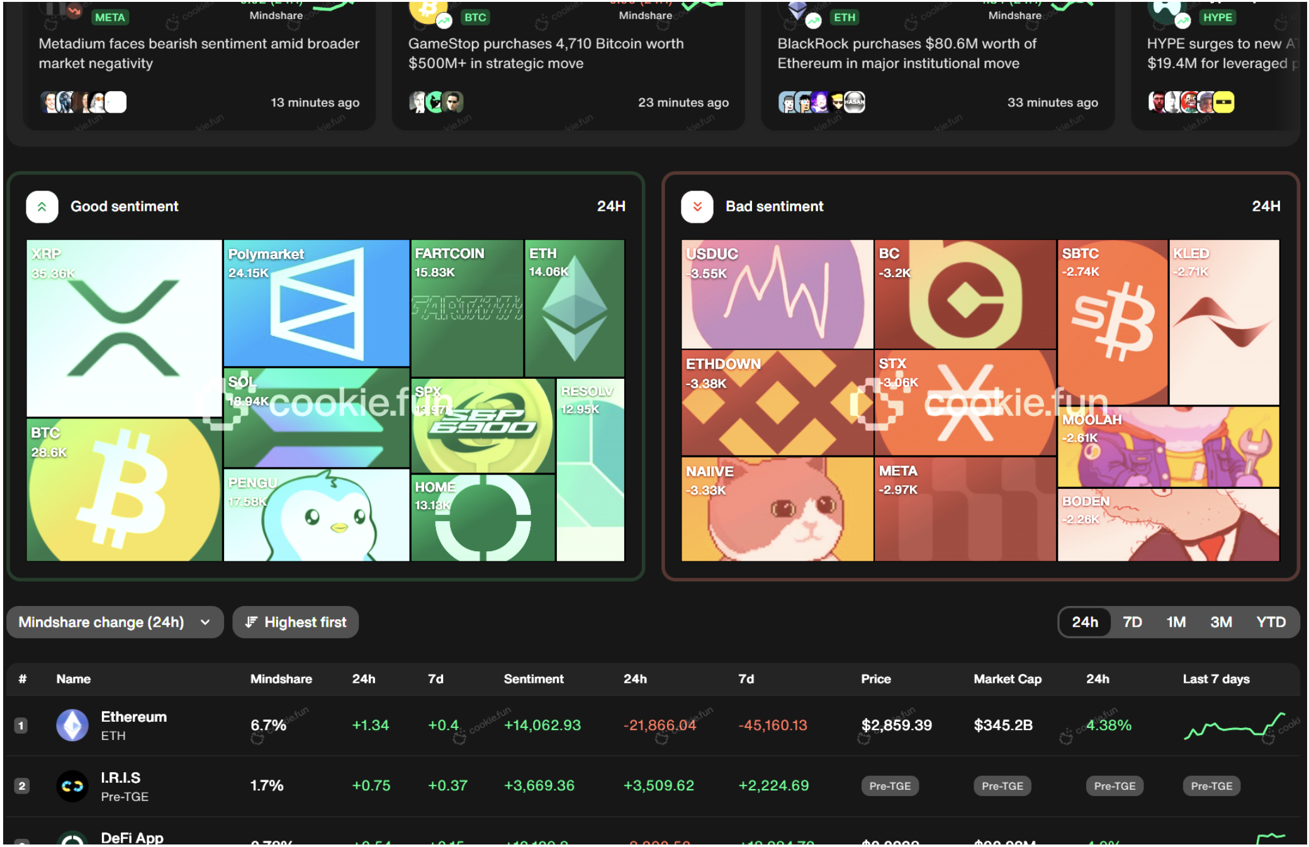Click the BTC bitcoin heatmap tile
This screenshot has height=847, width=1309.
point(124,490)
